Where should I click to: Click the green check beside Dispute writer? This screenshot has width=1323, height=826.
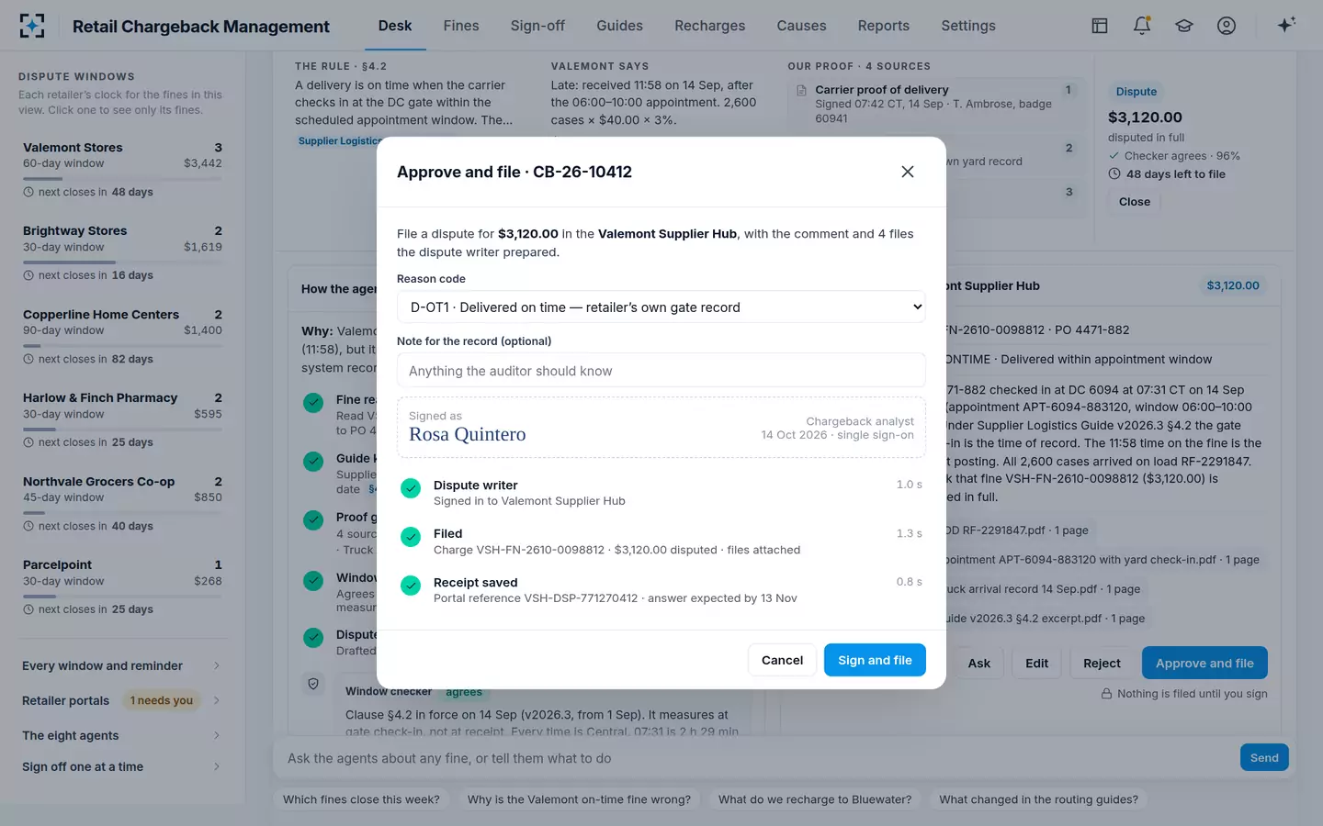coord(411,488)
